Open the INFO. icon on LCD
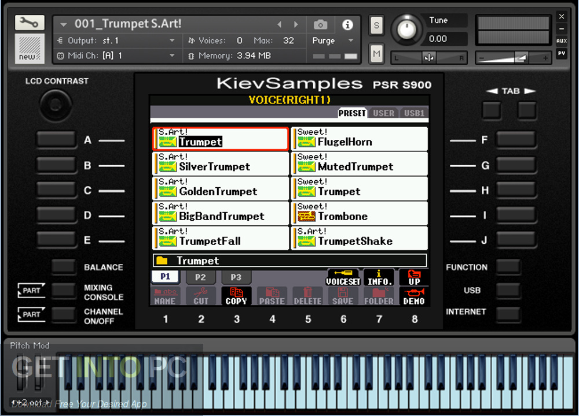579x416 pixels. click(379, 277)
